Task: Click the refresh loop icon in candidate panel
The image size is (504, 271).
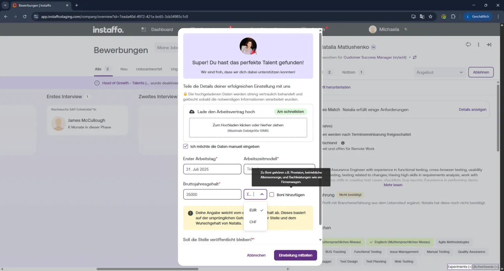Action: pyautogui.click(x=468, y=45)
